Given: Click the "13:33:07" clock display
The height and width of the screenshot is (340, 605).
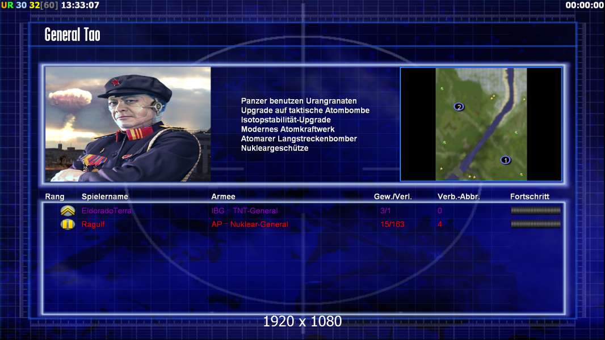Looking at the screenshot, I should click(80, 6).
